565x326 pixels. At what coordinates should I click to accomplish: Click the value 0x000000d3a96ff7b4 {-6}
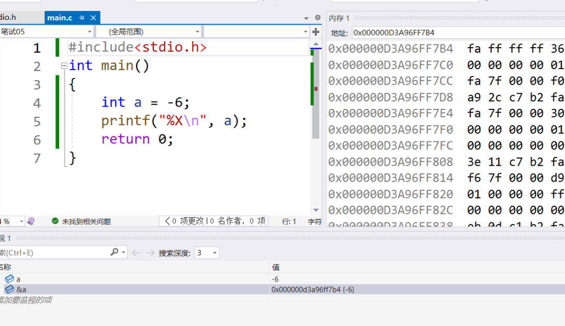click(x=313, y=289)
